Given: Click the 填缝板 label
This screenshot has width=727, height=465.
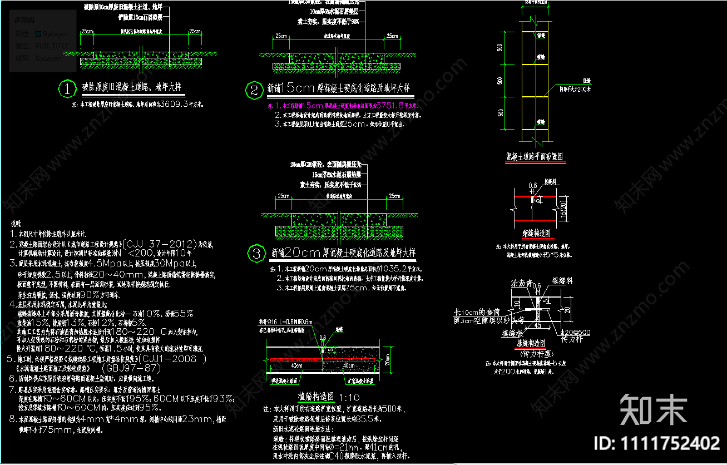Looking at the screenshot, I should pos(513,333).
